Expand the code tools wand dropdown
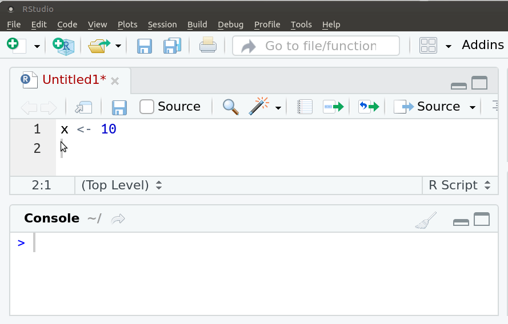 pos(278,108)
